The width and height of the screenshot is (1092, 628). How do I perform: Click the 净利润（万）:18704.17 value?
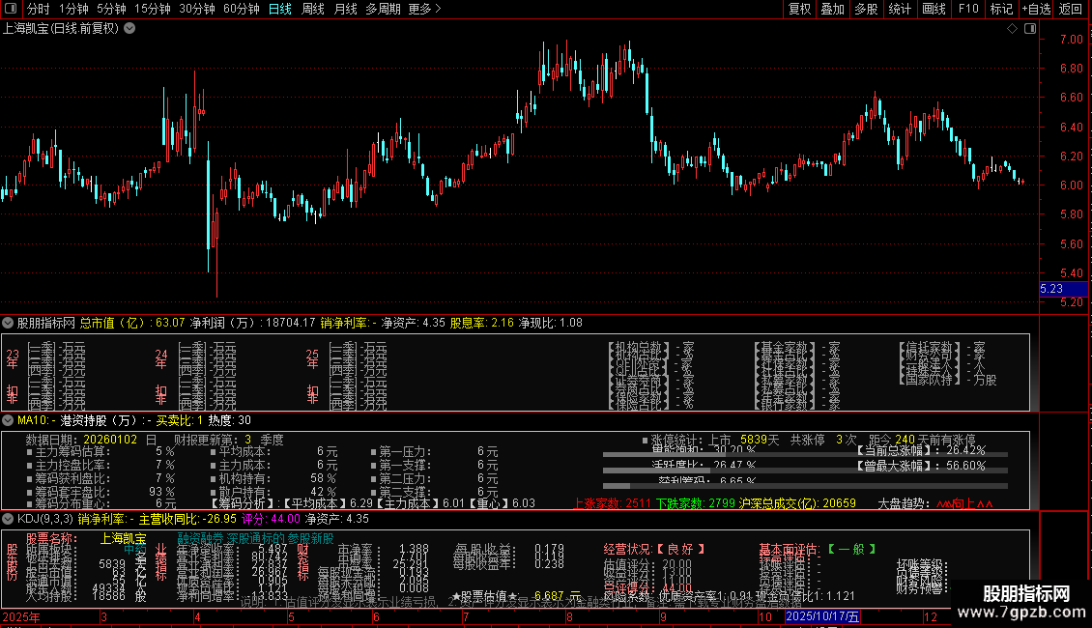(253, 323)
